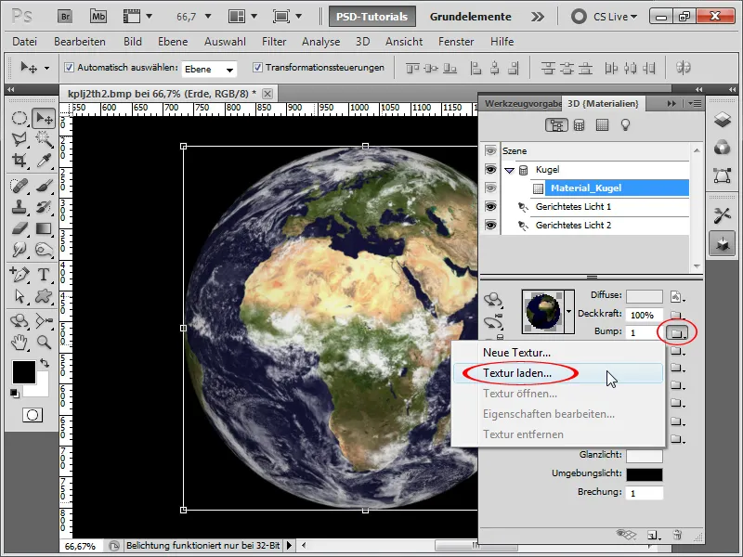The width and height of the screenshot is (743, 557).
Task: Show more workspaces chevron
Action: coord(538,17)
